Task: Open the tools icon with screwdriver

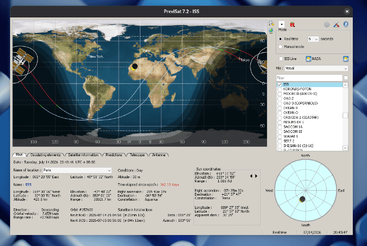Action: [x=336, y=24]
